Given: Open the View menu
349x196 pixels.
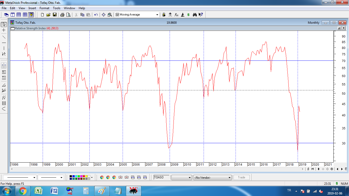Looking at the screenshot, I should (x=22, y=8).
